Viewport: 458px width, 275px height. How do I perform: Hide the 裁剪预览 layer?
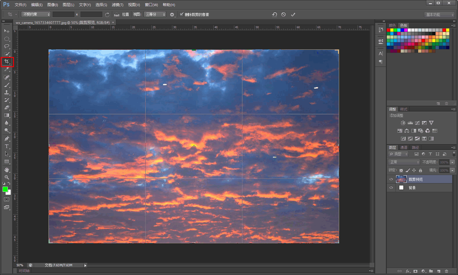[391, 179]
